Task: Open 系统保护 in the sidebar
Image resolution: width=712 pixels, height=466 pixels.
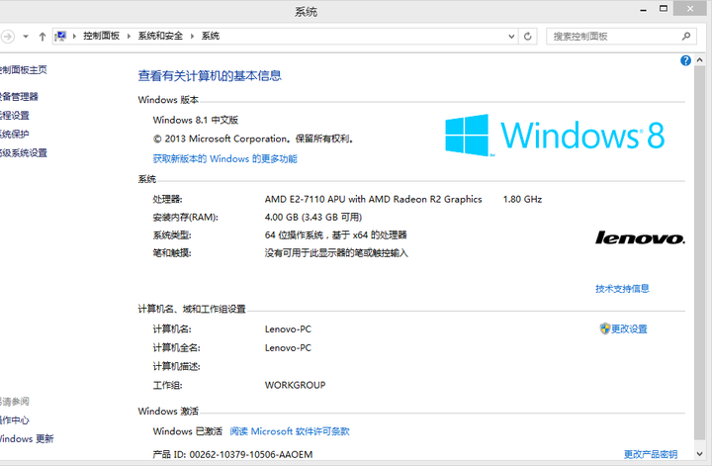Action: (14, 134)
